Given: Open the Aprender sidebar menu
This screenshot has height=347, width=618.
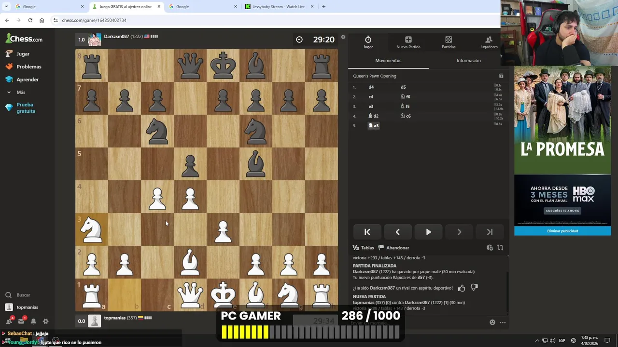Looking at the screenshot, I should pos(27,80).
